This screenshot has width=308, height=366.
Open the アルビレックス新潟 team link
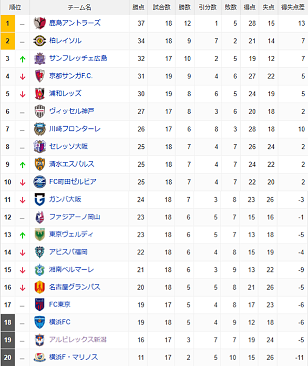[x=77, y=339]
